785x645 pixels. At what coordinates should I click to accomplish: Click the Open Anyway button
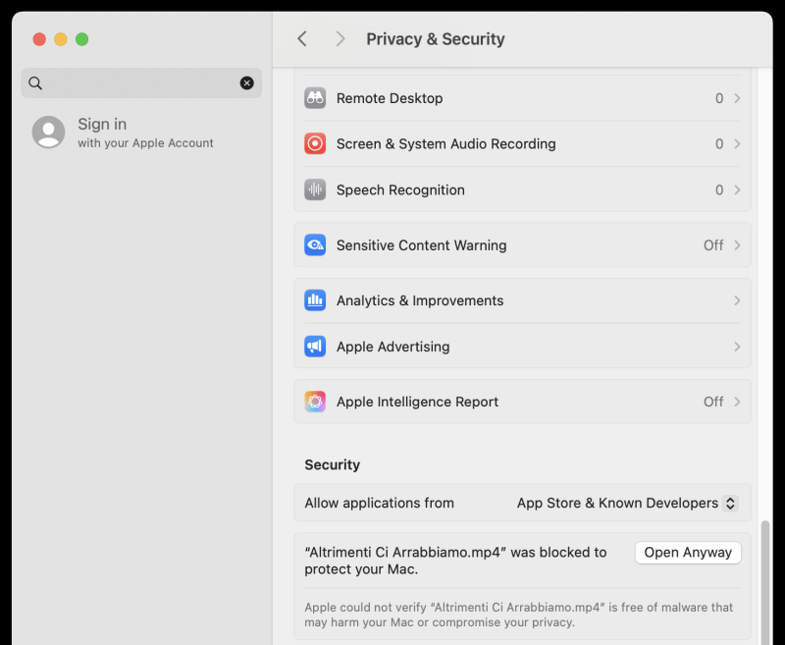point(688,553)
